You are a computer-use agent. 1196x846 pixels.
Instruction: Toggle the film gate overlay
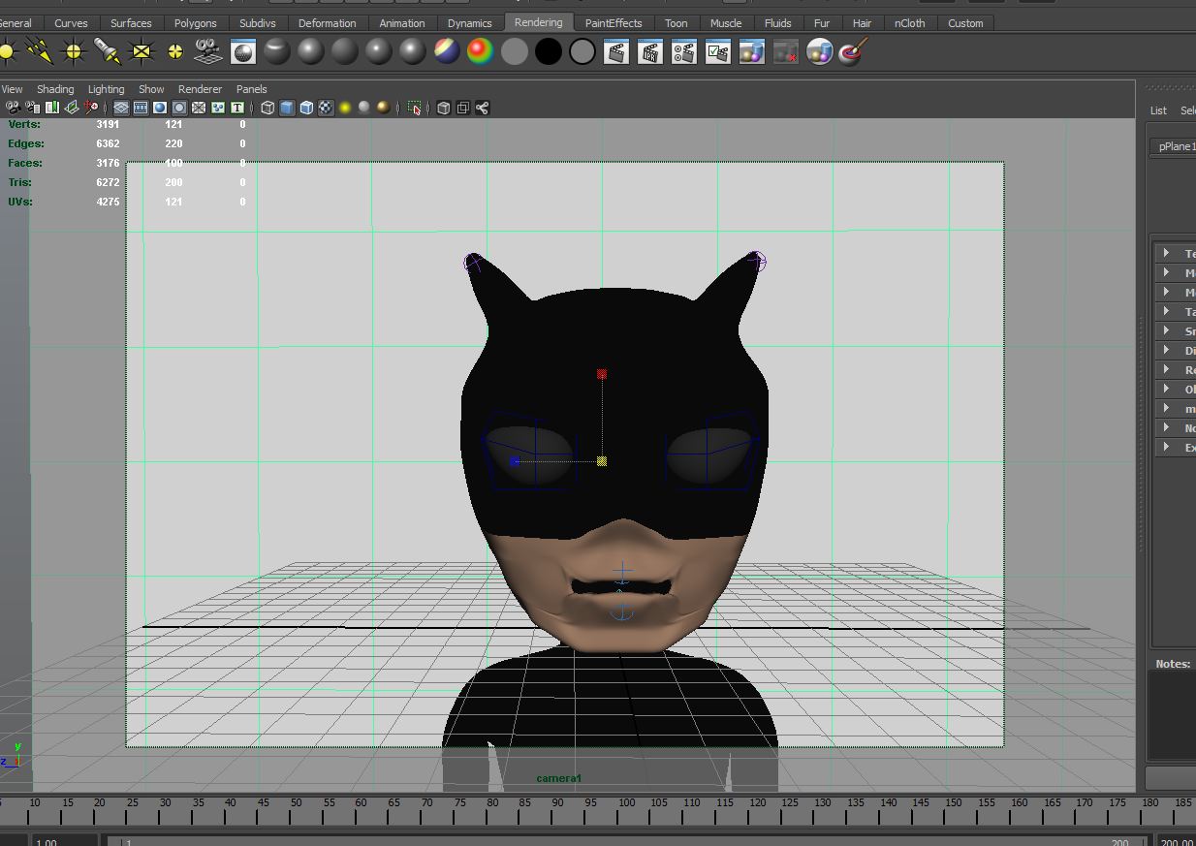point(141,108)
